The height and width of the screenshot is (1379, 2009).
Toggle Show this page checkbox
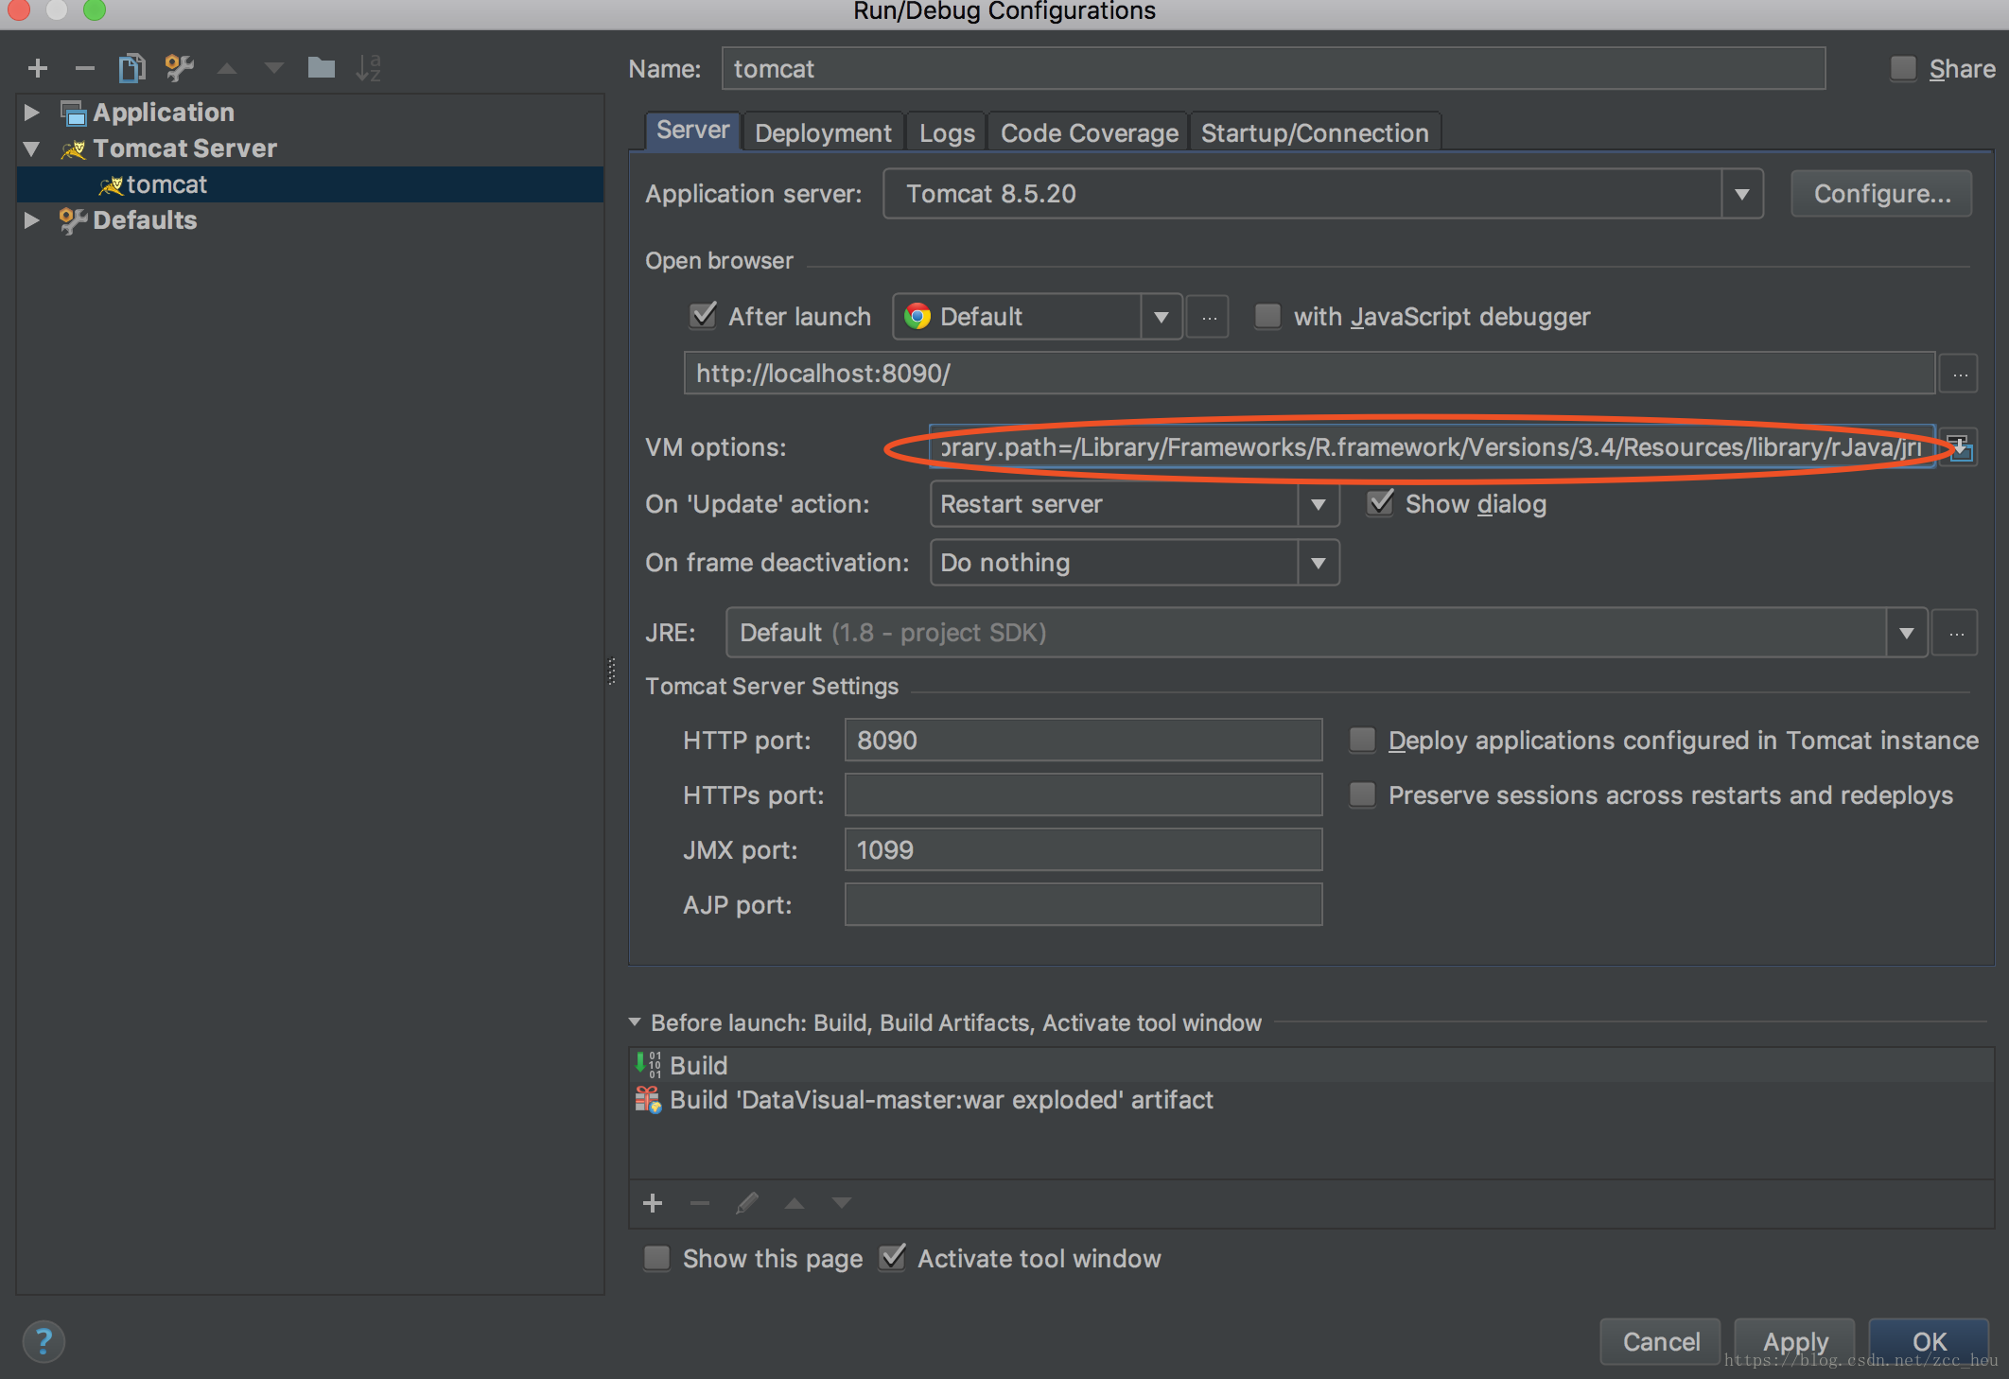656,1258
